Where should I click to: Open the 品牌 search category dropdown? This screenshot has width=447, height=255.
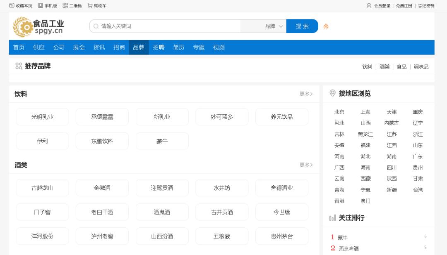click(x=274, y=26)
